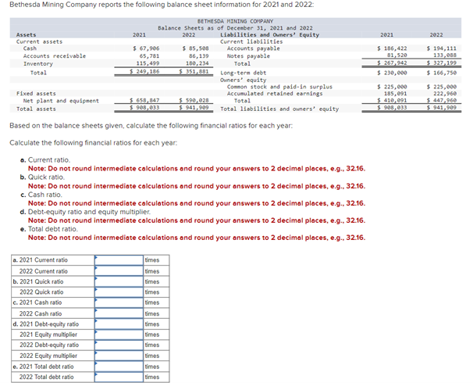The height and width of the screenshot is (383, 473).
Task: Click the 2021 Total debt ratio input field
Action: click(x=119, y=367)
